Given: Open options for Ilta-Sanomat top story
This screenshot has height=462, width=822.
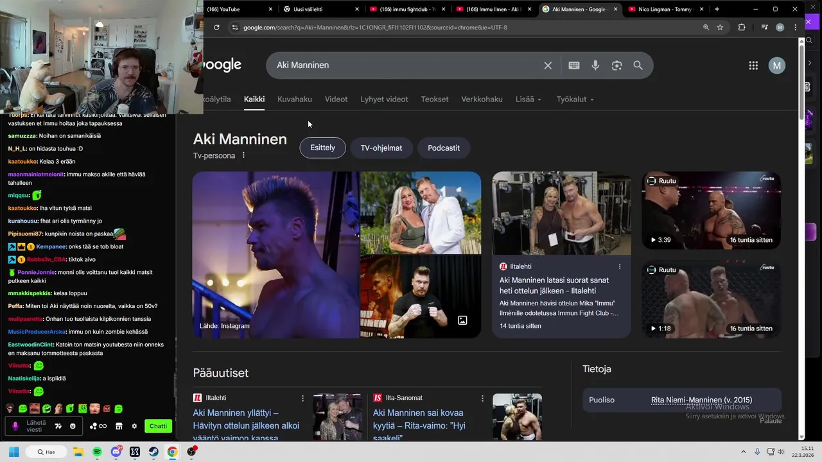Looking at the screenshot, I should 482,398.
